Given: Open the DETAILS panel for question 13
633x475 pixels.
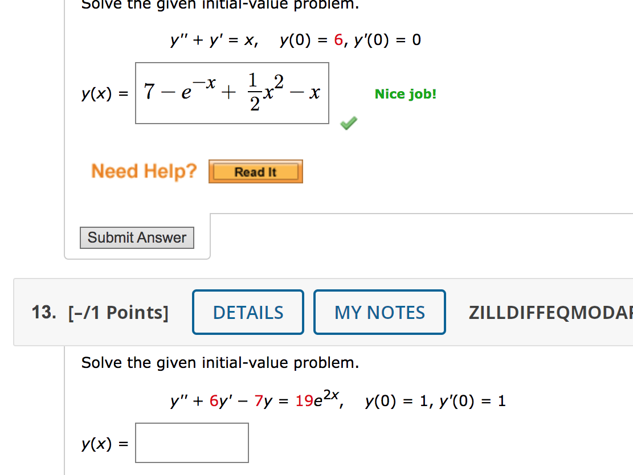Looking at the screenshot, I should tap(247, 312).
